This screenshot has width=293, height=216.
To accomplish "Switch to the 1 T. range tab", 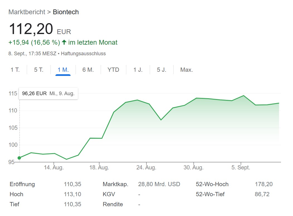I will (x=15, y=70).
